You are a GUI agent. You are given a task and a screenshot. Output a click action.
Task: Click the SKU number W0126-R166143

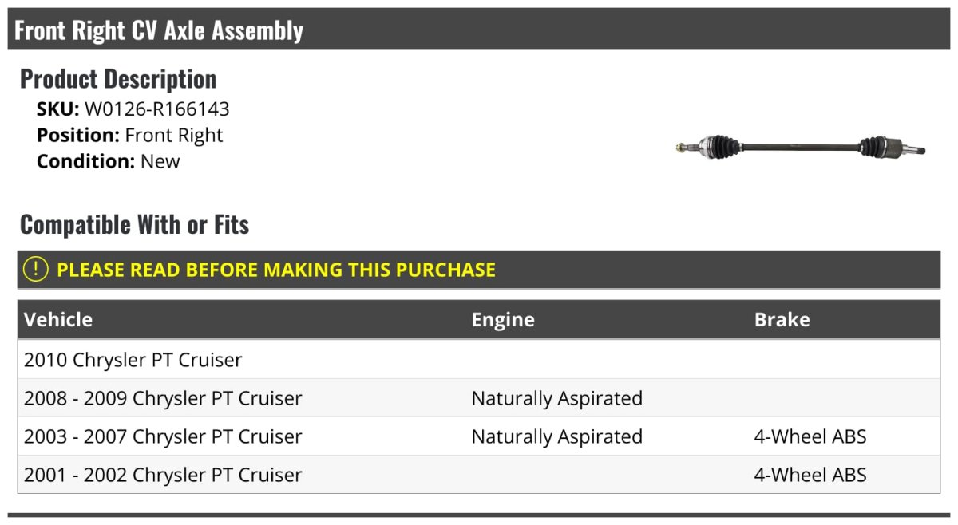(157, 109)
